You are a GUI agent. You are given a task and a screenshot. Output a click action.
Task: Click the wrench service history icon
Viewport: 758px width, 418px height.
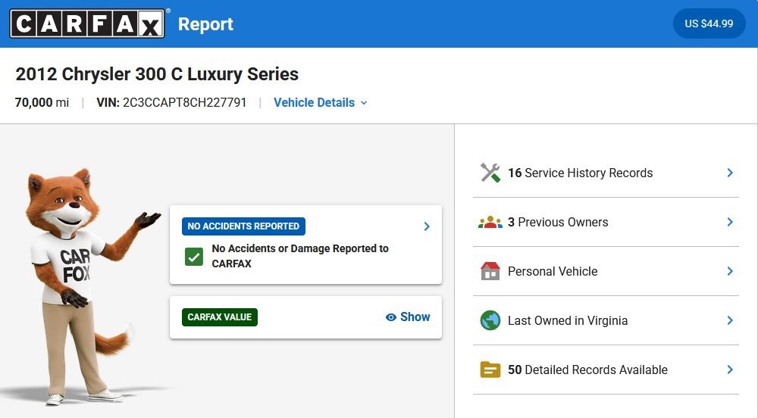490,173
